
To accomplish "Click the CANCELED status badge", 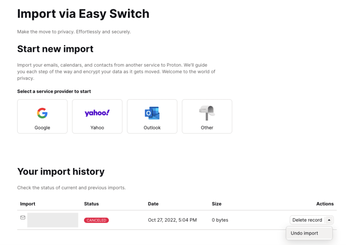I will point(96,220).
